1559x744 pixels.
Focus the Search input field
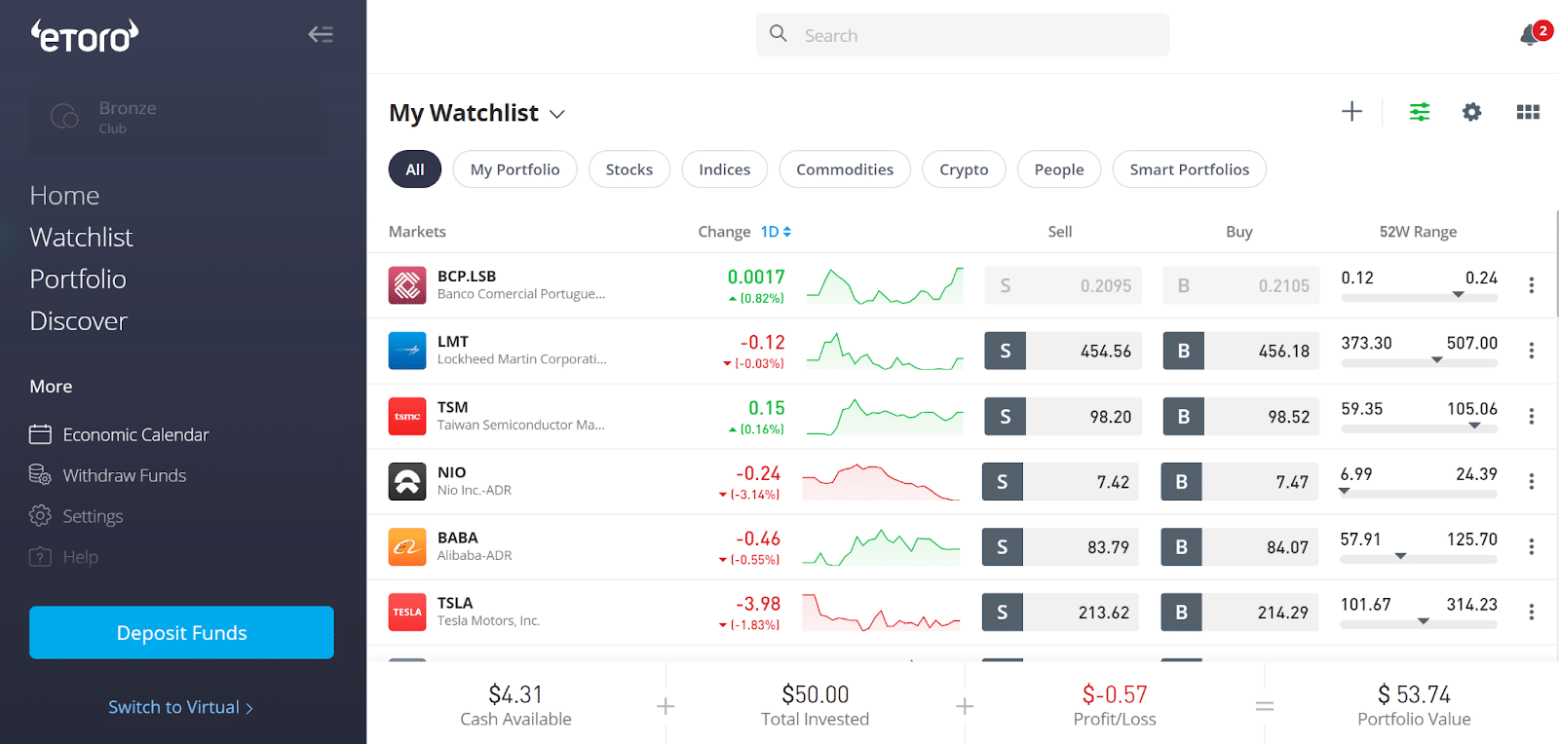coord(962,35)
